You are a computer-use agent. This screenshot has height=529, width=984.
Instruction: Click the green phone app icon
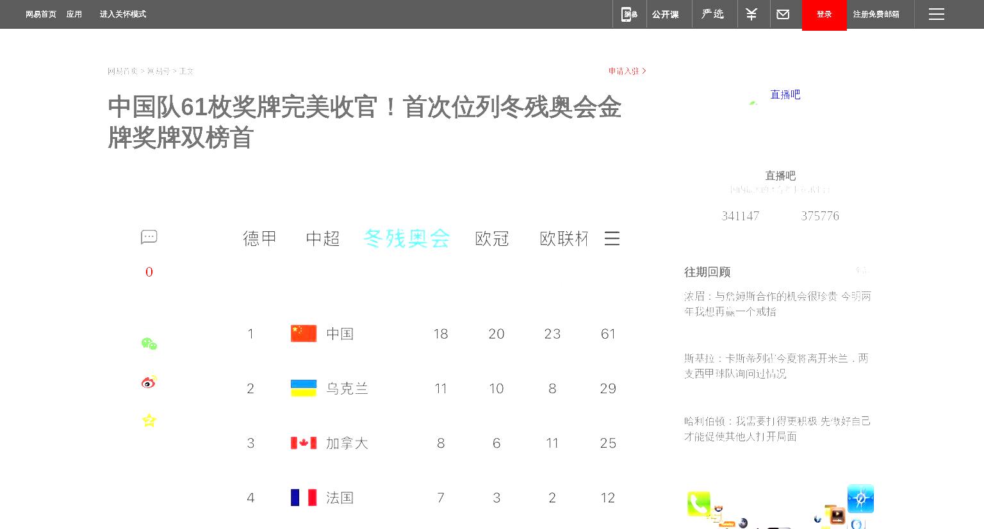point(699,504)
